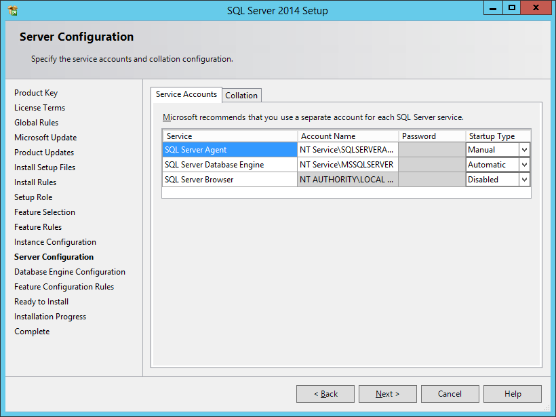Click the SQL Server Setup title bar icon
The height and width of the screenshot is (417, 556).
pyautogui.click(x=12, y=10)
